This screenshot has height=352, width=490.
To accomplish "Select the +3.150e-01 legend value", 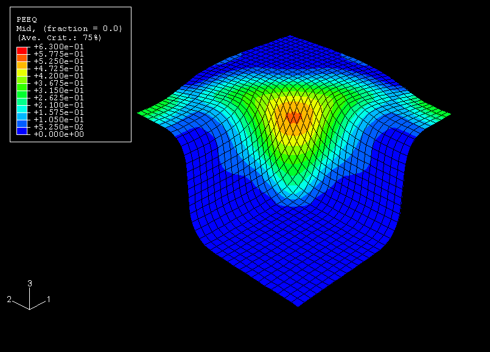I will point(59,91).
